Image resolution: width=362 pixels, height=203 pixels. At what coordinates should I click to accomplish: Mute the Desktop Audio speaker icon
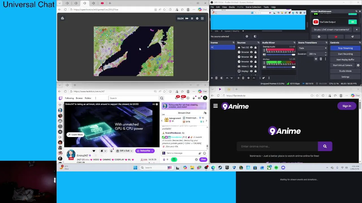264,54
